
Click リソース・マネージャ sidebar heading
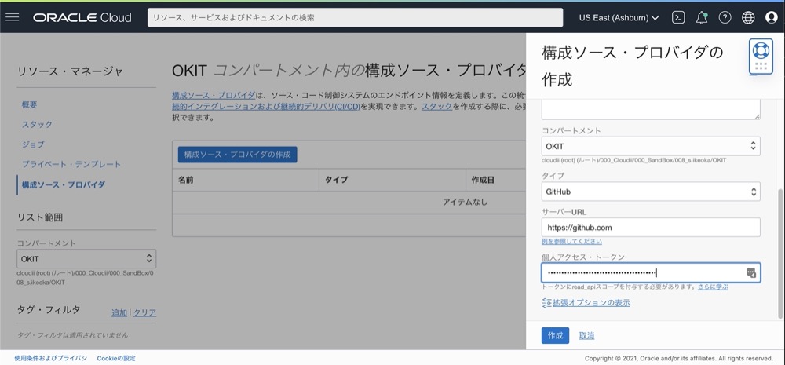coord(70,71)
